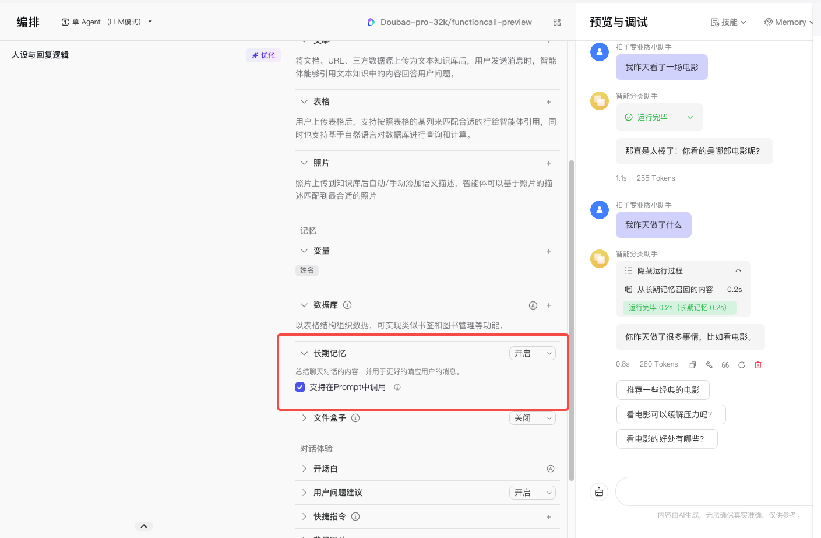Image resolution: width=821 pixels, height=538 pixels.
Task: View the info icon beside 文件盒子
Action: point(355,418)
